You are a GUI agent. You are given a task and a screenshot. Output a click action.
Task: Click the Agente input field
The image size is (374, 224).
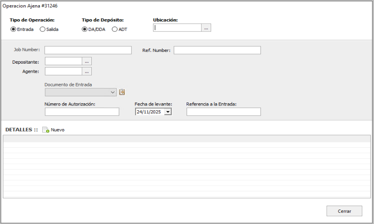pyautogui.click(x=63, y=71)
